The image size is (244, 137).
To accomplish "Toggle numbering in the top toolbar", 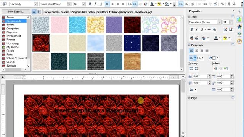I will 130,4.
